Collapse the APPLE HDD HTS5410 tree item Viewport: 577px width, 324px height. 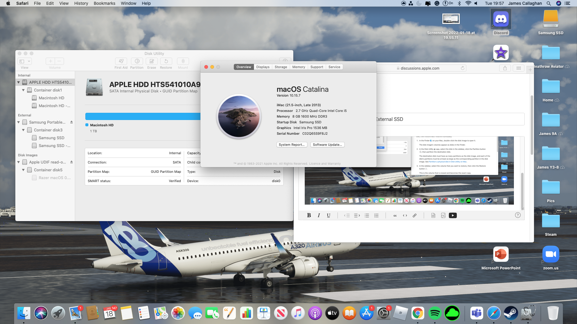19,82
